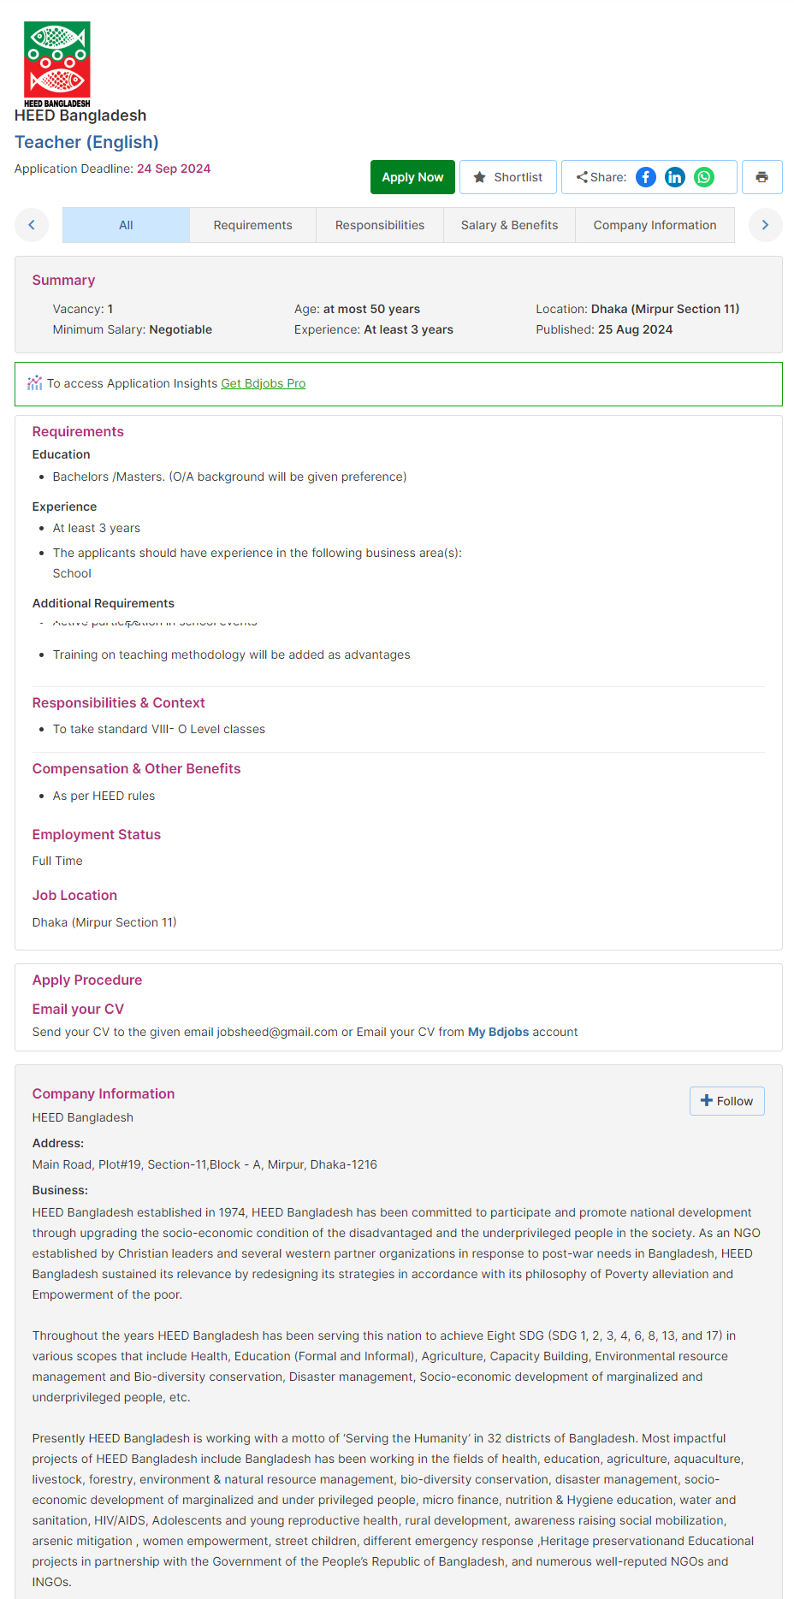The image size is (794, 1599).
Task: Click the HEED Bangladesh logo
Action: (57, 64)
